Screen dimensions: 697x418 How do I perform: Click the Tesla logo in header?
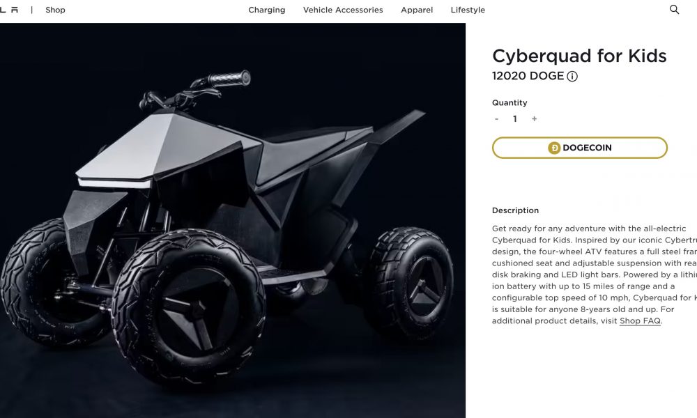[8, 10]
